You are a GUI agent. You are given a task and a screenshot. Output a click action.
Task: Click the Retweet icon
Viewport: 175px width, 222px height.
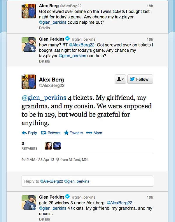[43, 133]
